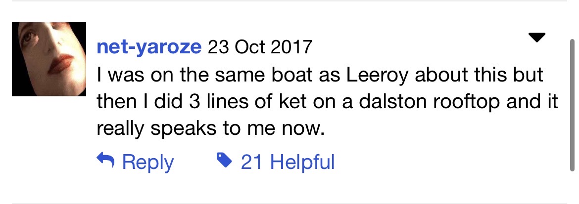Click the word Leeroy in the comment

376,75
